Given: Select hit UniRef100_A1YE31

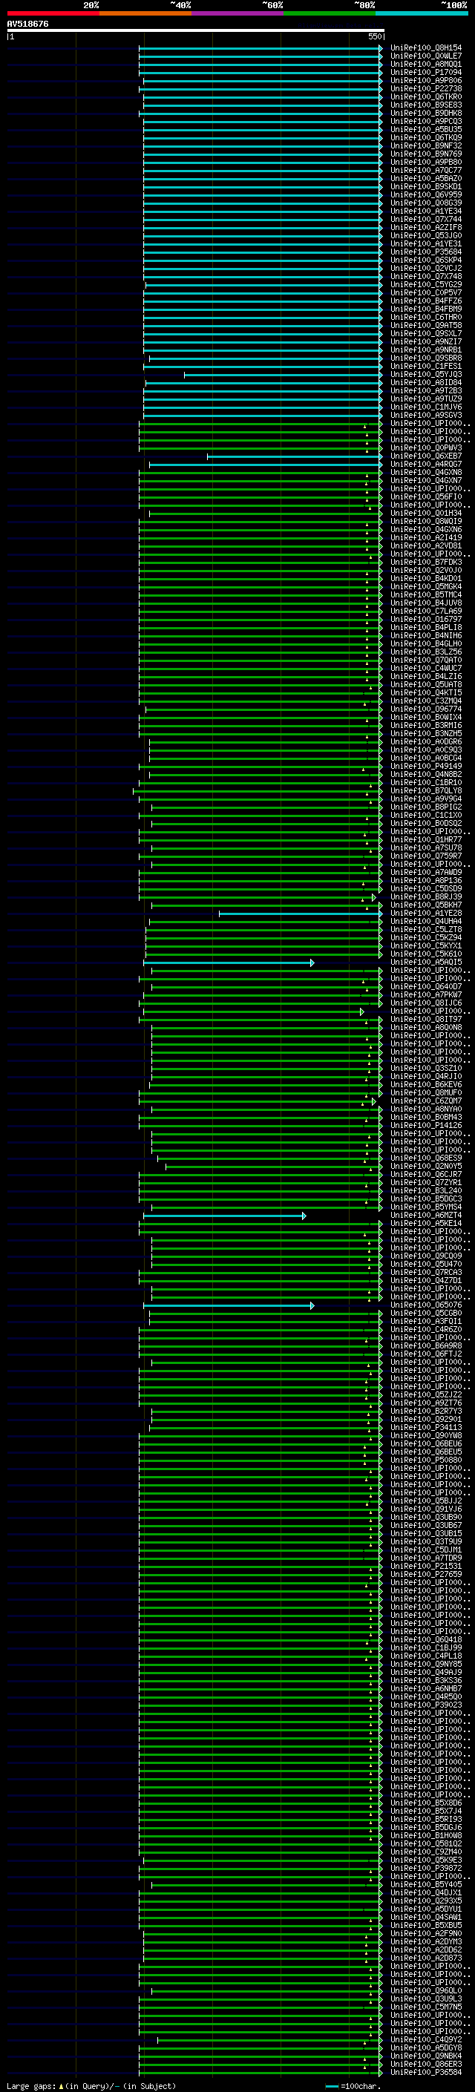Looking at the screenshot, I should [x=426, y=243].
